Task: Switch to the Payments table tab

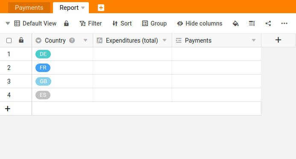Action: coord(29,8)
